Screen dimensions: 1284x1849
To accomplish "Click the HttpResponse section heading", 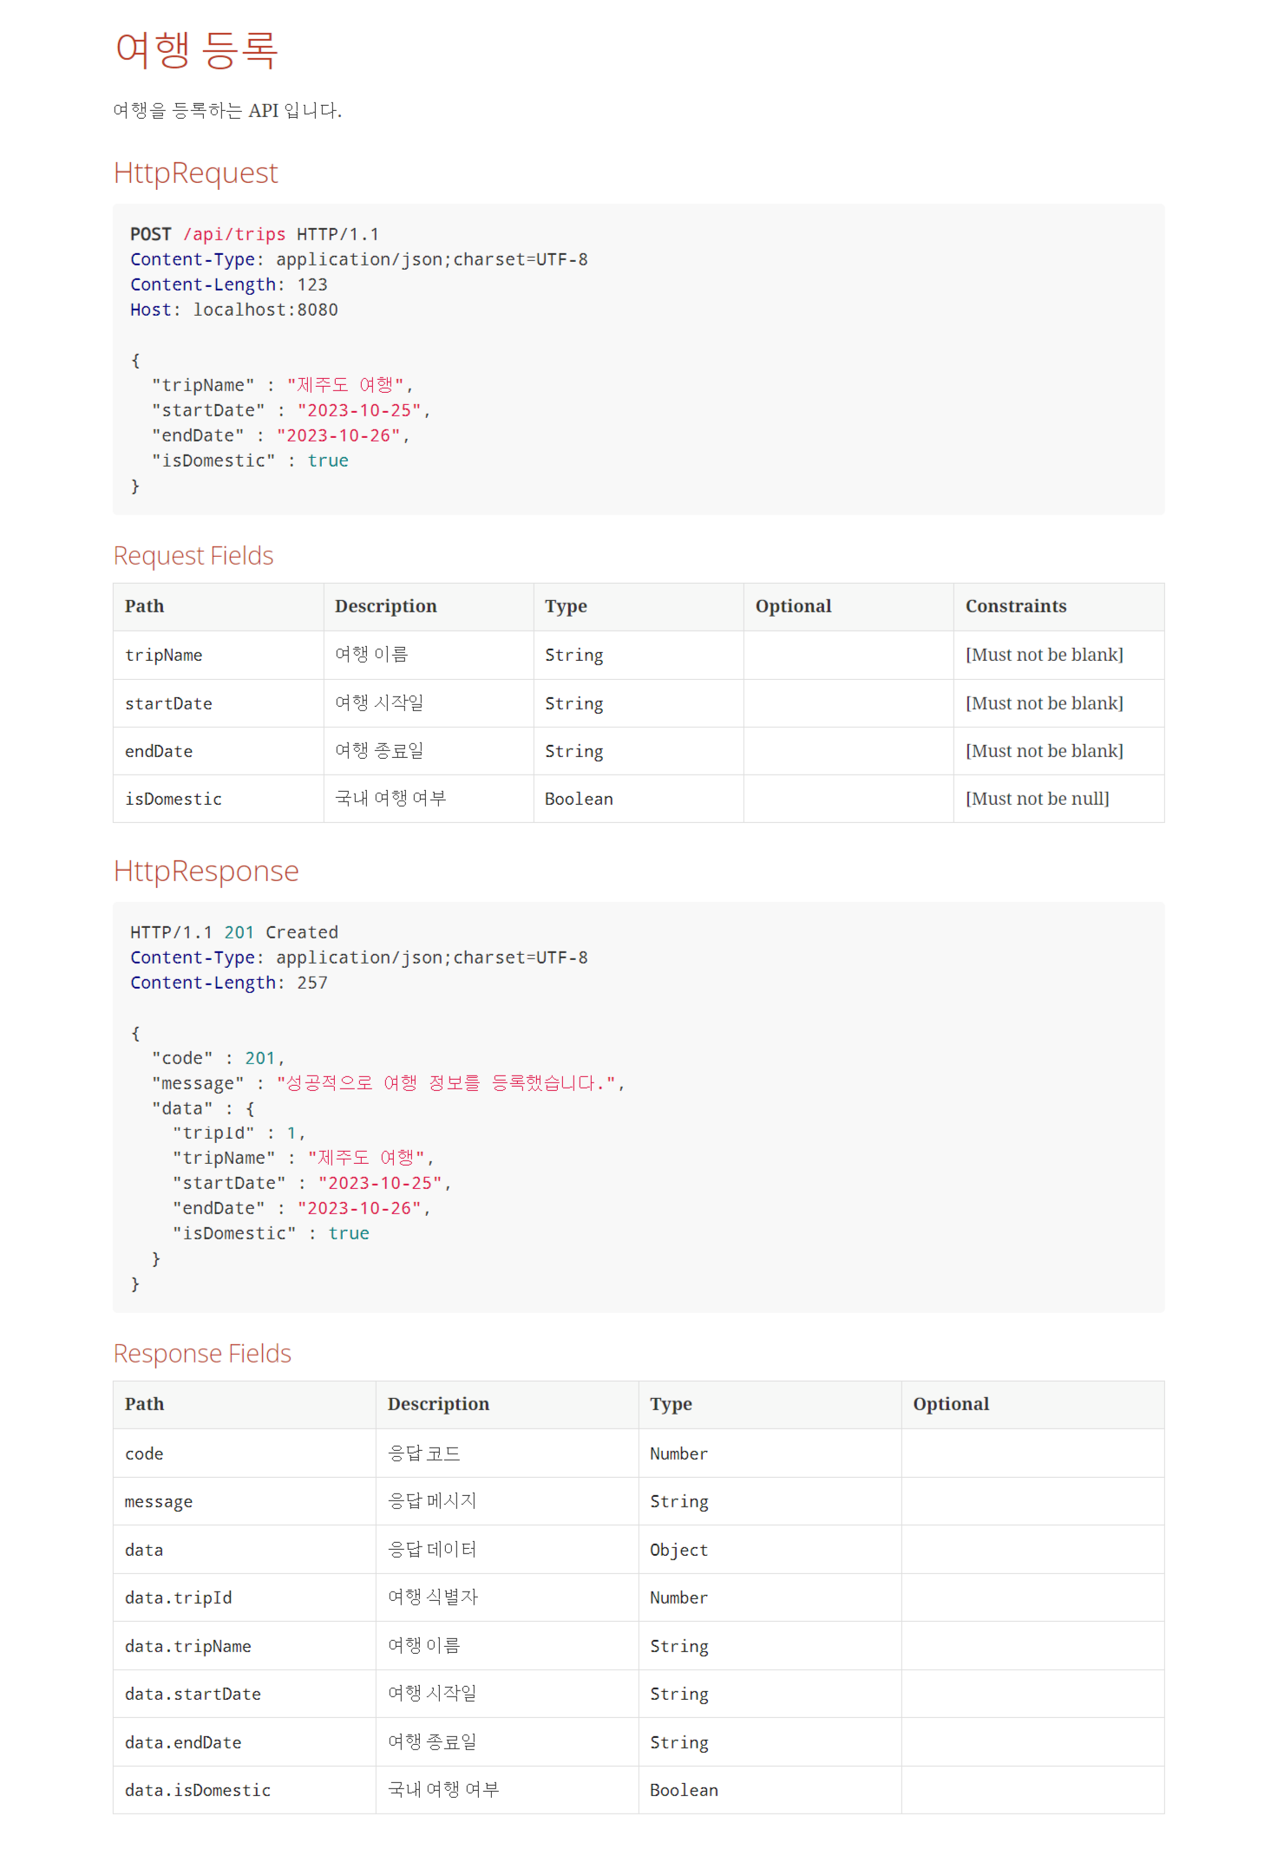I will click(206, 871).
